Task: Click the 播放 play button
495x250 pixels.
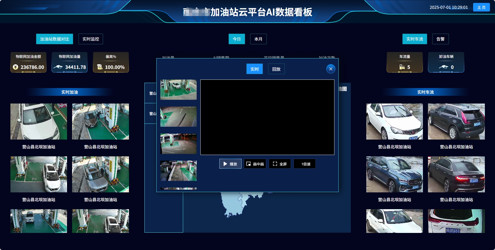Action: (x=230, y=164)
